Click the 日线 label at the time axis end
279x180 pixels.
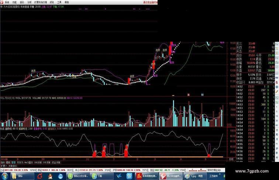(x=231, y=159)
